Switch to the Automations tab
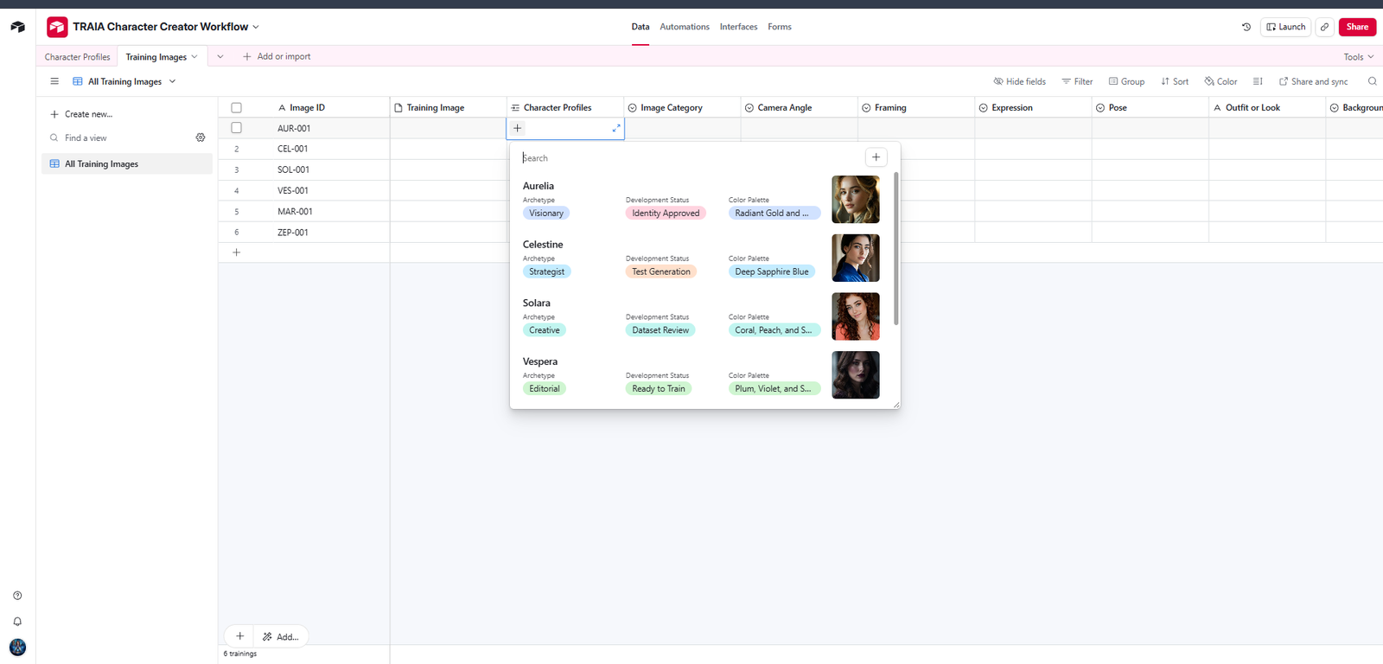Viewport: 1383px width, 664px height. coord(685,27)
